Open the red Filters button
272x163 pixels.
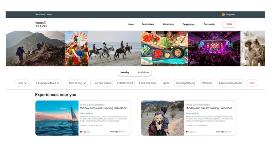pos(252,83)
